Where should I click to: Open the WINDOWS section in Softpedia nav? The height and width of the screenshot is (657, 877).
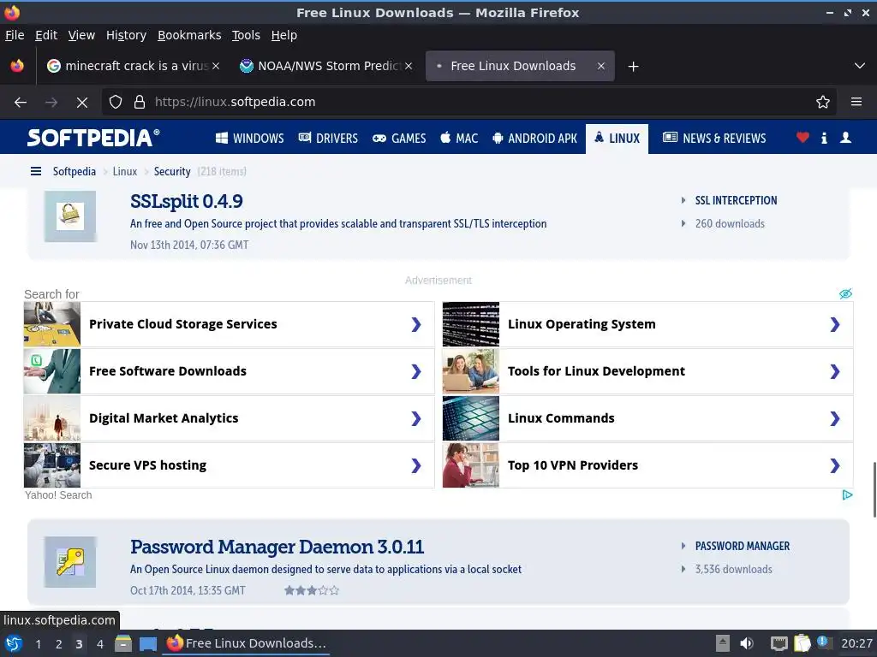coord(249,138)
